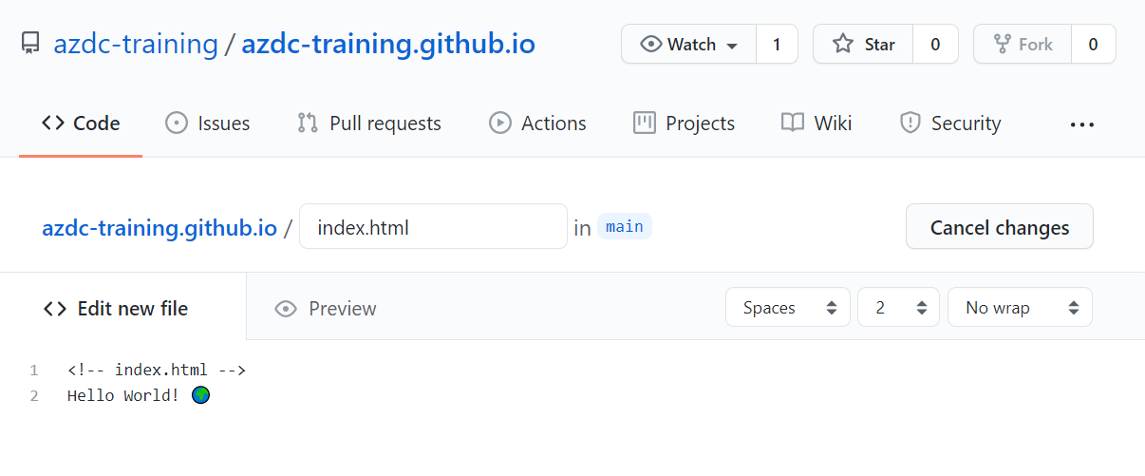The width and height of the screenshot is (1145, 476).
Task: Select the Edit new file tab
Action: [116, 309]
